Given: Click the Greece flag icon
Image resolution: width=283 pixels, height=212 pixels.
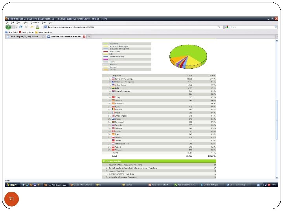Looking at the screenshot, I should click(113, 119).
